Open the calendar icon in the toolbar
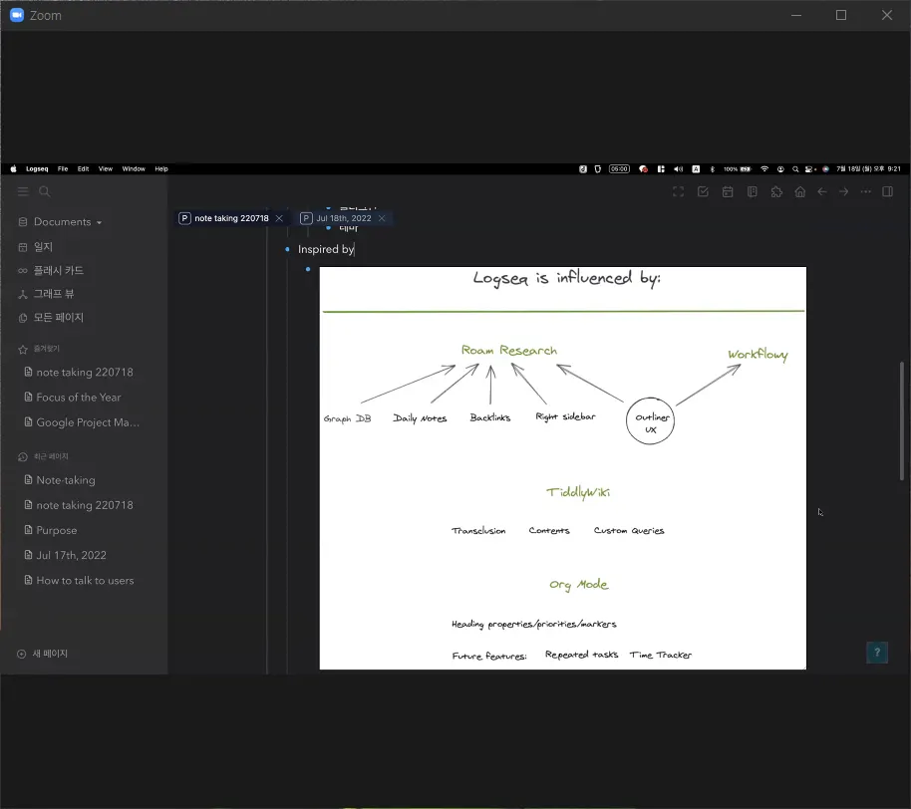 coord(728,191)
